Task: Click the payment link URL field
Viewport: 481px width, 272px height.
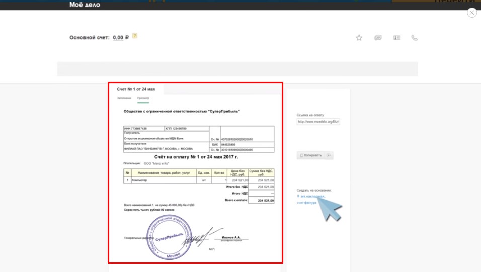Action: pyautogui.click(x=318, y=122)
